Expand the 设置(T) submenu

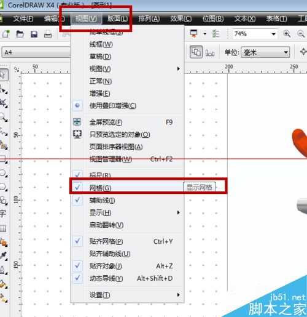(127, 295)
